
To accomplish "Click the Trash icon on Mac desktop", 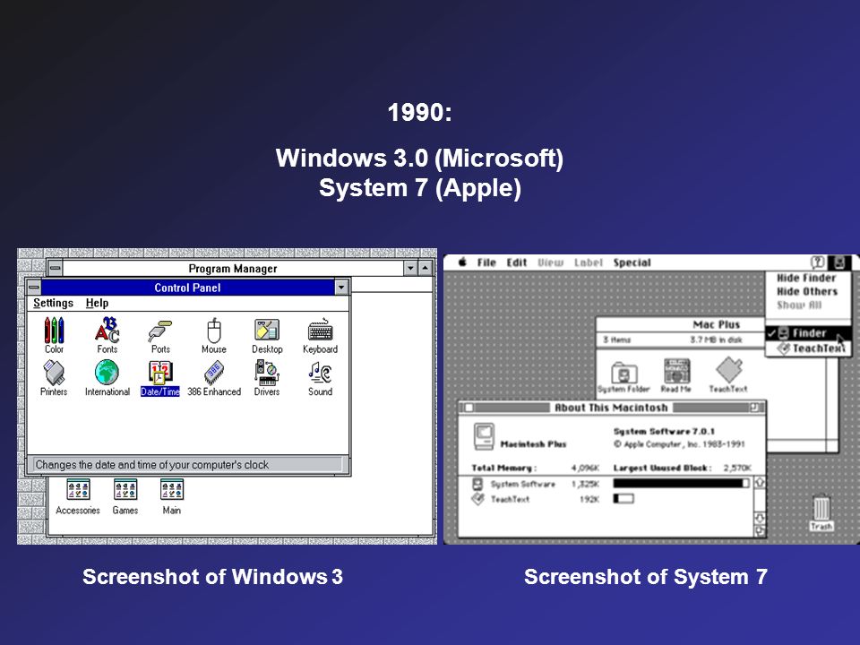I will point(821,512).
